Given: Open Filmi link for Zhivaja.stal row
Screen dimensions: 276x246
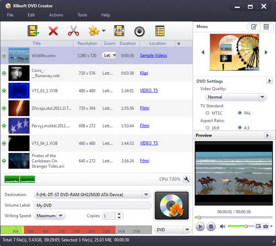Looking at the screenshot, I should click(x=144, y=108).
